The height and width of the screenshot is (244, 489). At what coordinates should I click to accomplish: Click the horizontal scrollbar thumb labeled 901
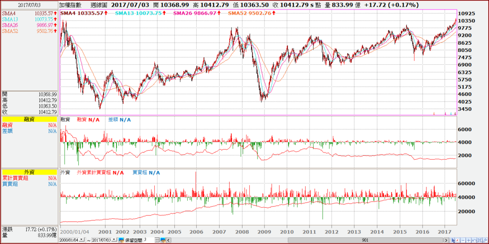pos(365,240)
